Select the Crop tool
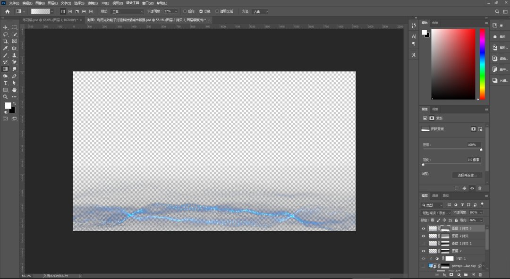 coord(5,41)
